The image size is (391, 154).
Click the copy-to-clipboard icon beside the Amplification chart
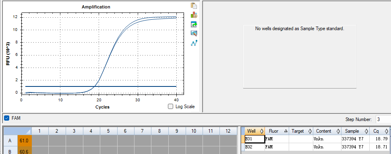[x=194, y=6]
